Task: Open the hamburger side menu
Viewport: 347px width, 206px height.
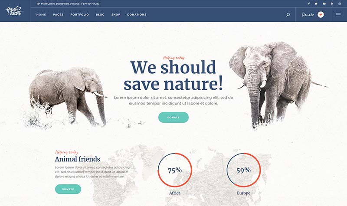Action: (x=338, y=15)
